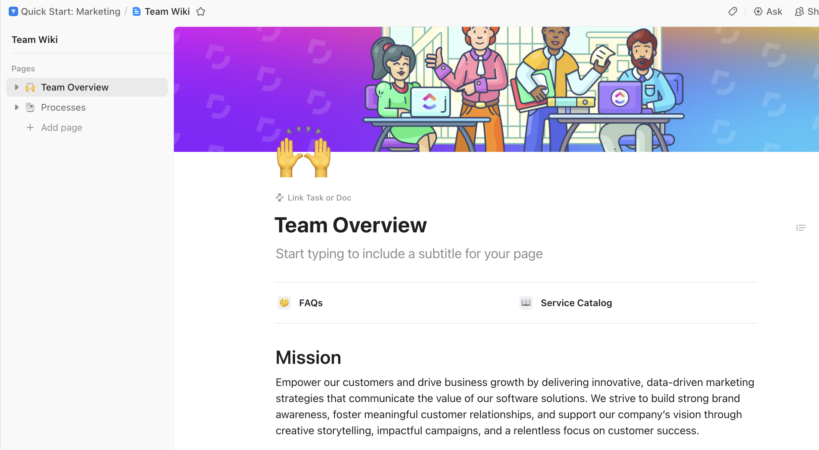
Task: Open the table of contents icon
Action: pyautogui.click(x=802, y=228)
